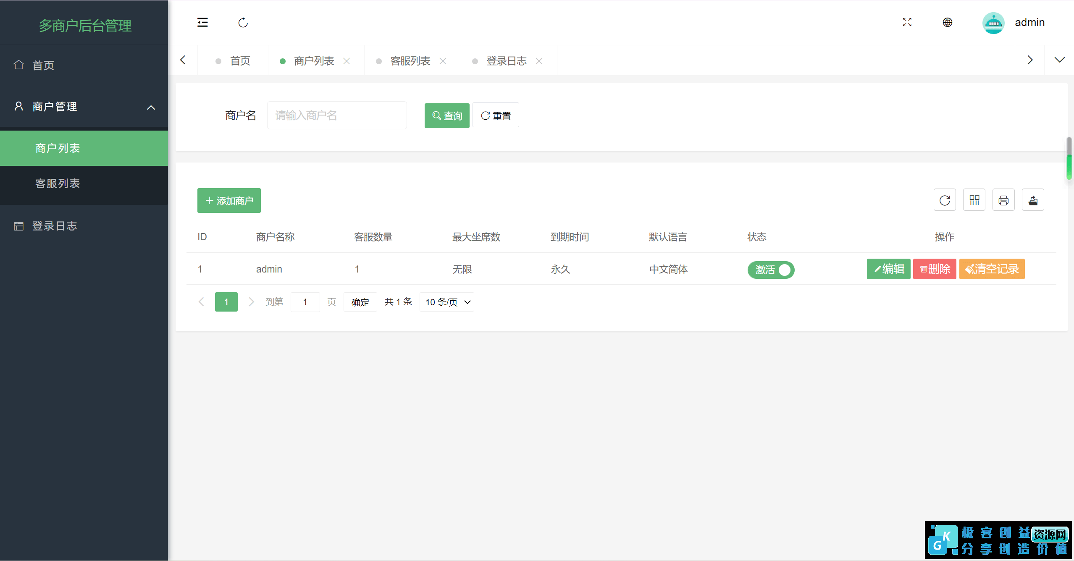Screen dimensions: 1074x561
Task: Open the language globe icon
Action: click(948, 22)
